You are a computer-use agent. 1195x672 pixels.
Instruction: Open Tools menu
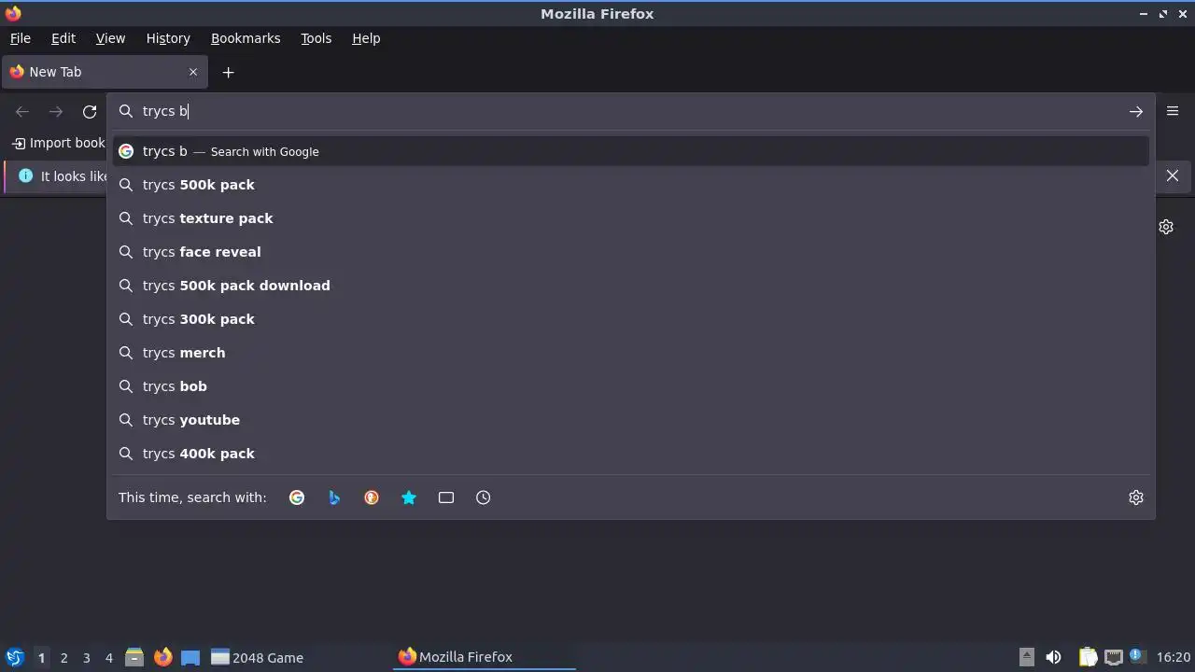coord(316,38)
